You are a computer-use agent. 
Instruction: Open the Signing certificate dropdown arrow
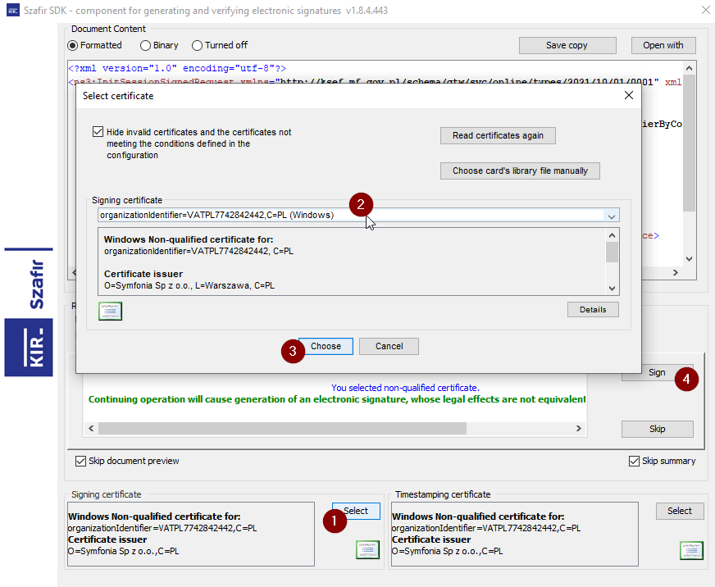pyautogui.click(x=612, y=216)
